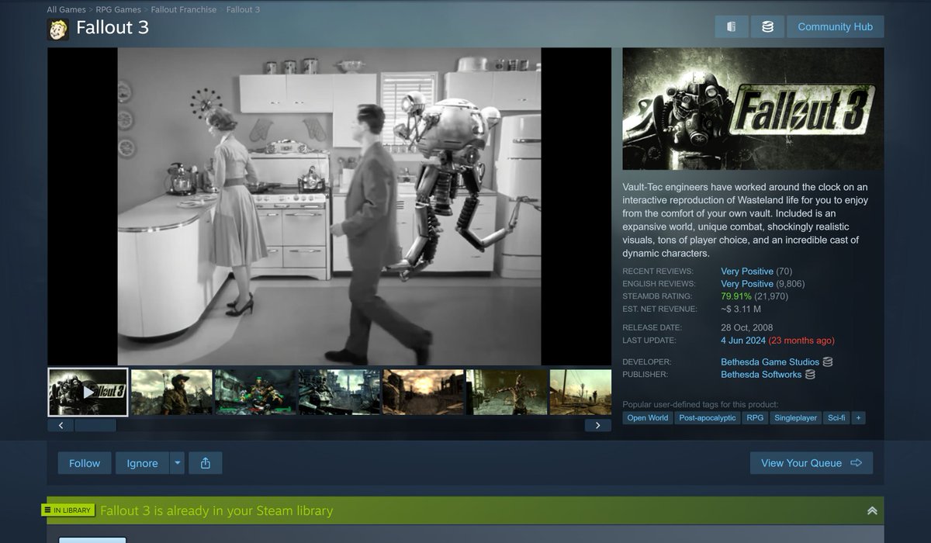Click the Vault Boy game icon beside the title
Screen dimensions: 931x543
pyautogui.click(x=58, y=29)
